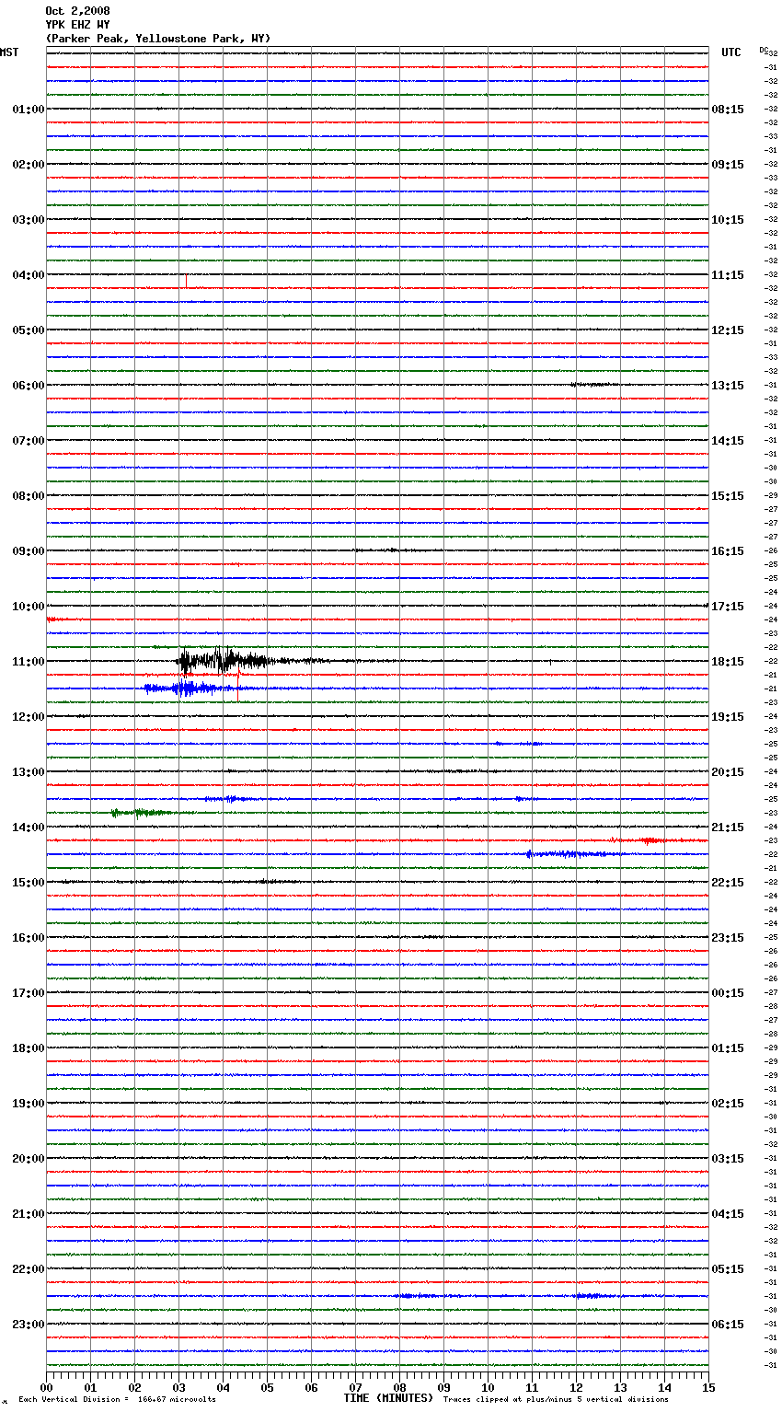Image resolution: width=782 pixels, height=1412 pixels.
Task: Select the station code 'YPK EHZ WY'
Action: tap(77, 25)
